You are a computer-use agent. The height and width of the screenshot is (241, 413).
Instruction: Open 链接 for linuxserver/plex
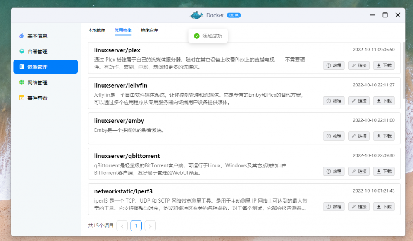pos(359,66)
